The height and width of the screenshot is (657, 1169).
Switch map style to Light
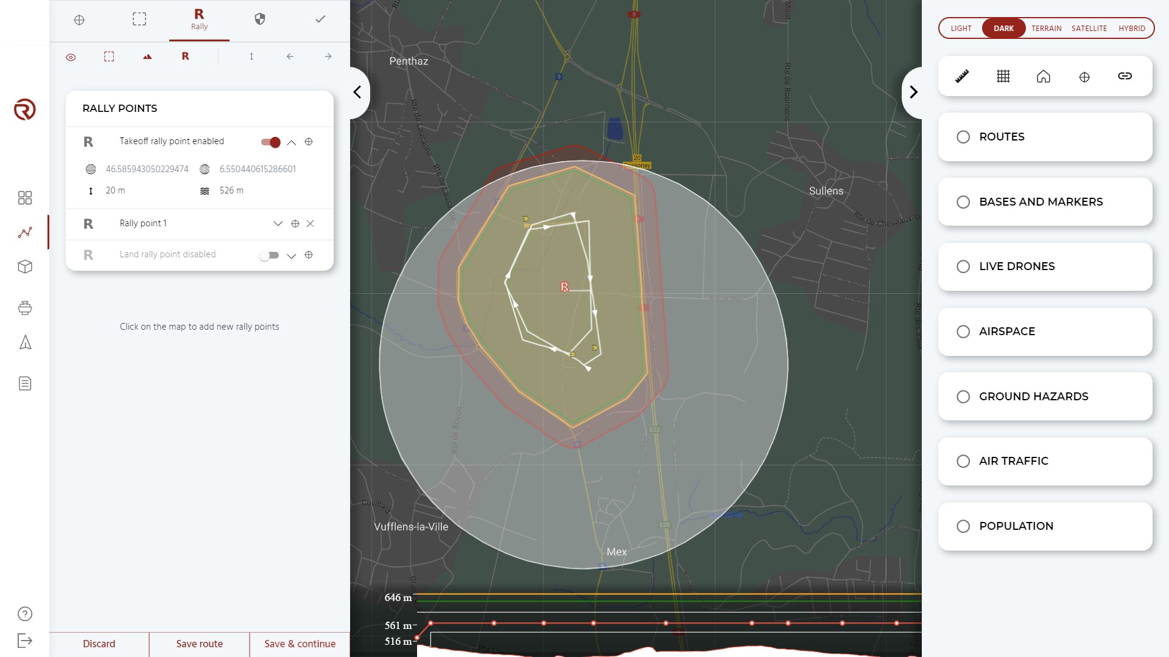961,29
